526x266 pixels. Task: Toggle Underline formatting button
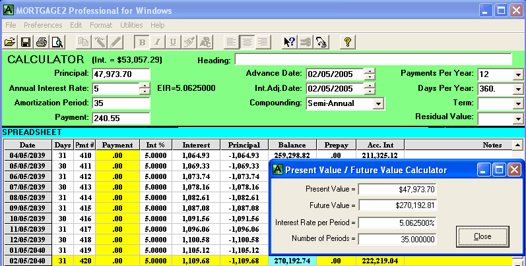point(174,42)
